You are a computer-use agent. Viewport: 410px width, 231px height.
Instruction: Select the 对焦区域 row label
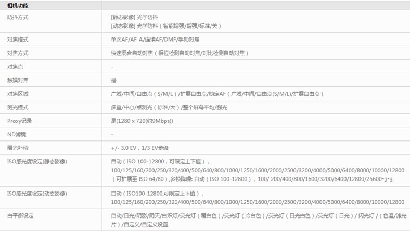18,94
